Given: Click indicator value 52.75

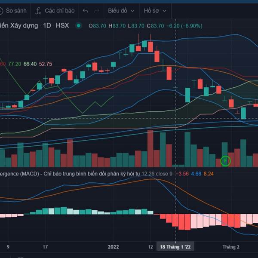Looking at the screenshot, I should [46, 64].
